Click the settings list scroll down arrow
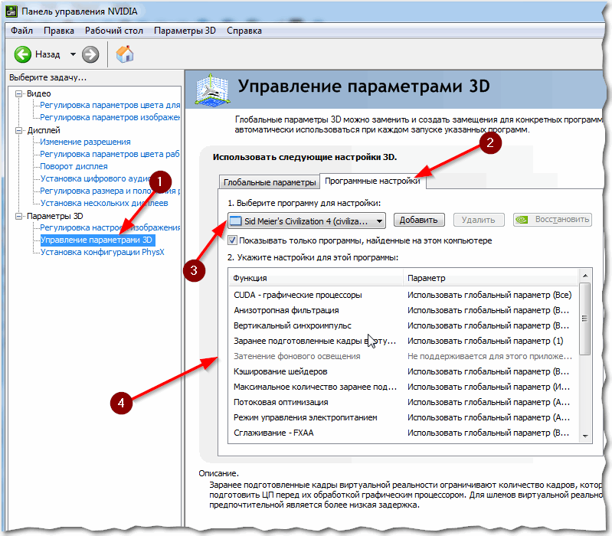612x536 pixels. tap(585, 436)
